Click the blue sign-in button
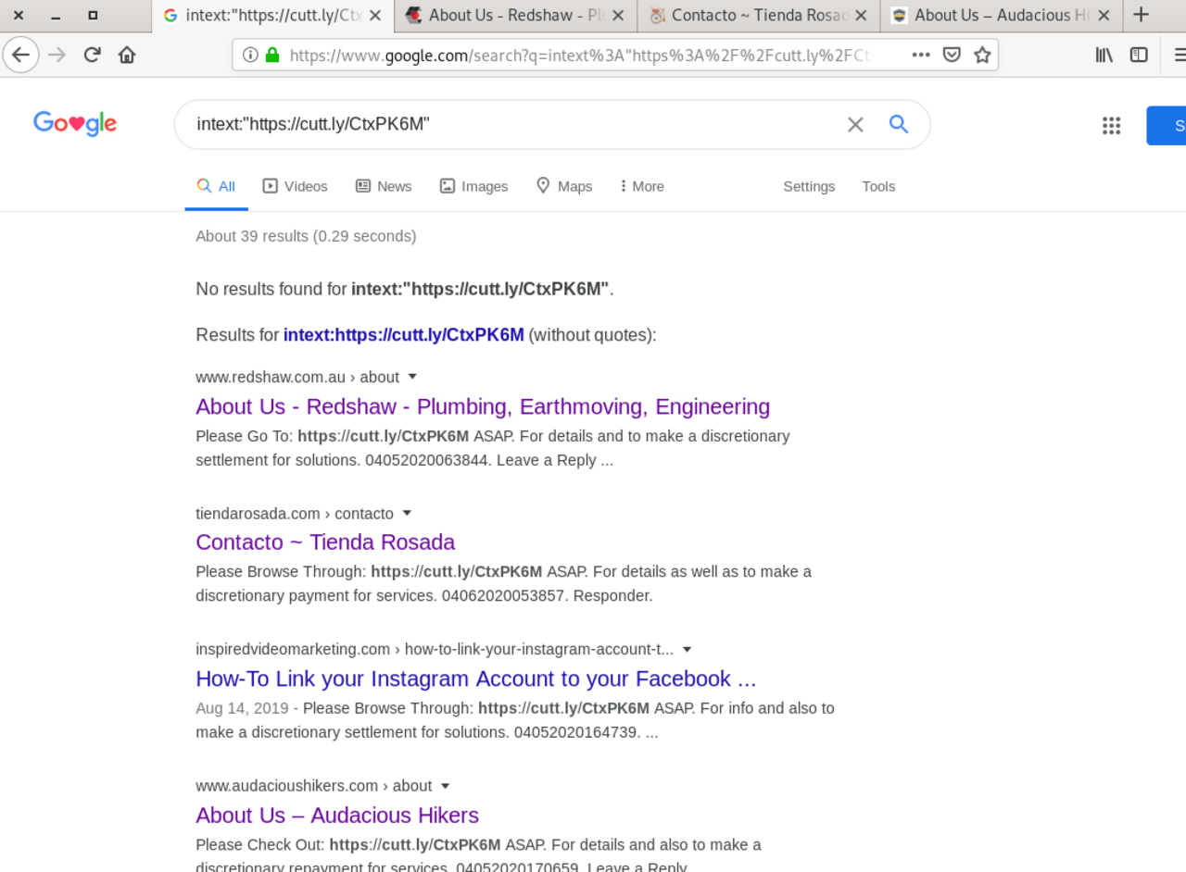Image resolution: width=1186 pixels, height=872 pixels. pos(1167,126)
